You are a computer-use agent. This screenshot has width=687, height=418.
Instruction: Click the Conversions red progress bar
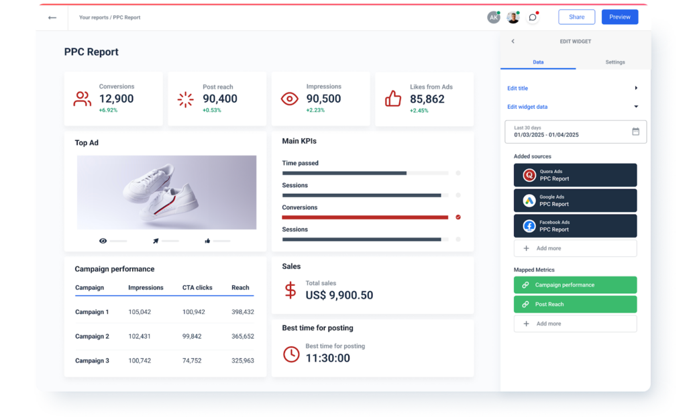point(365,217)
